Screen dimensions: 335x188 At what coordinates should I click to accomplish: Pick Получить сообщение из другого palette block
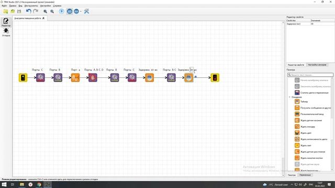(313, 108)
